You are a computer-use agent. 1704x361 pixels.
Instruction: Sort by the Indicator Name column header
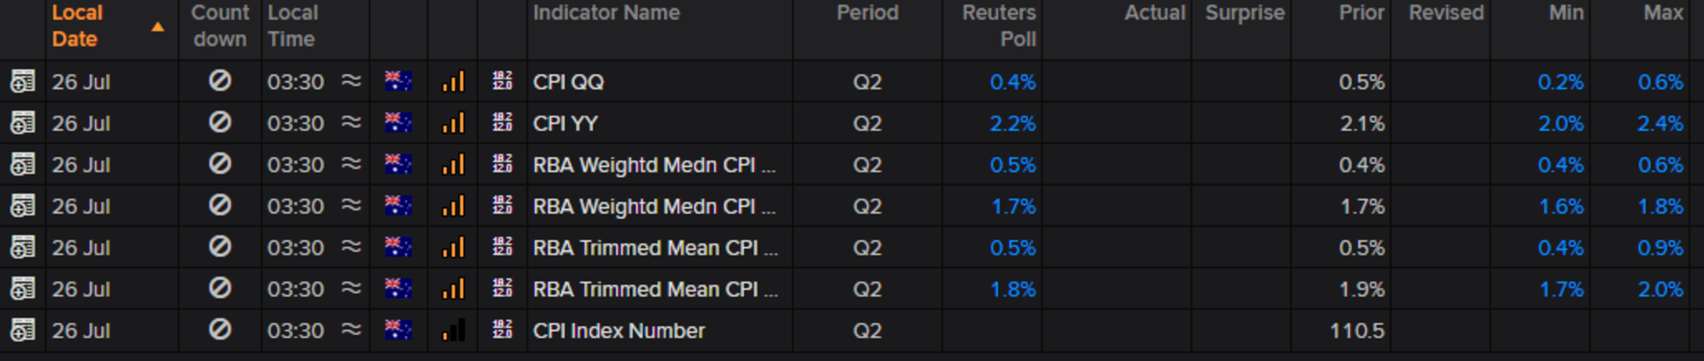606,13
